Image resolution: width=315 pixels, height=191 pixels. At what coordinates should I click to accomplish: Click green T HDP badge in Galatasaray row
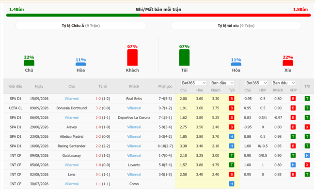293,156
